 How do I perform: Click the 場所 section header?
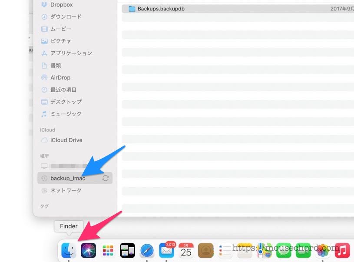[44, 156]
